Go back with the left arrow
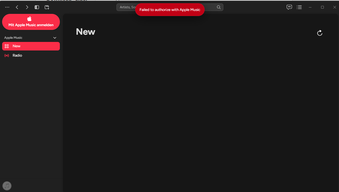Viewport: 339px width, 192px height. pyautogui.click(x=17, y=7)
